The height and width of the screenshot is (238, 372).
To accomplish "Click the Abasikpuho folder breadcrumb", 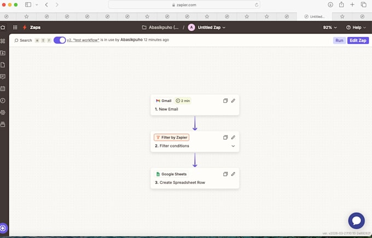I will (160, 27).
